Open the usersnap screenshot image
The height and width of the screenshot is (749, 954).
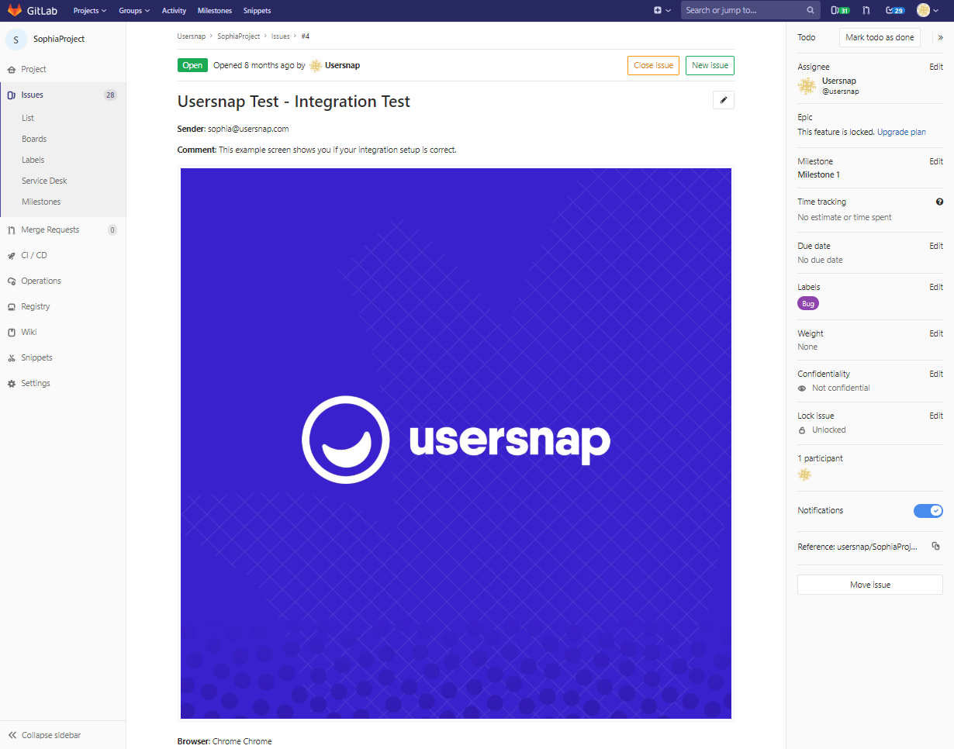click(456, 444)
